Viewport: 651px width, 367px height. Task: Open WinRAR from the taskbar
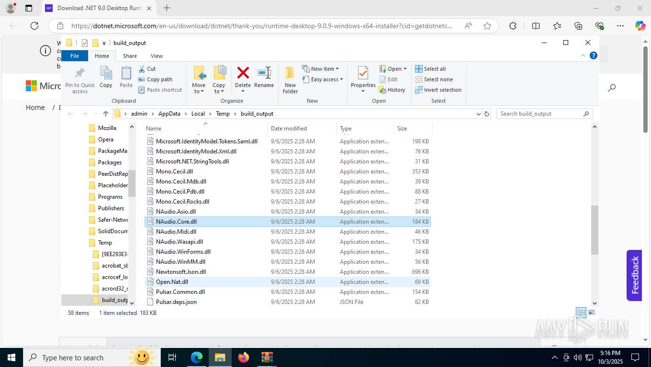click(267, 357)
